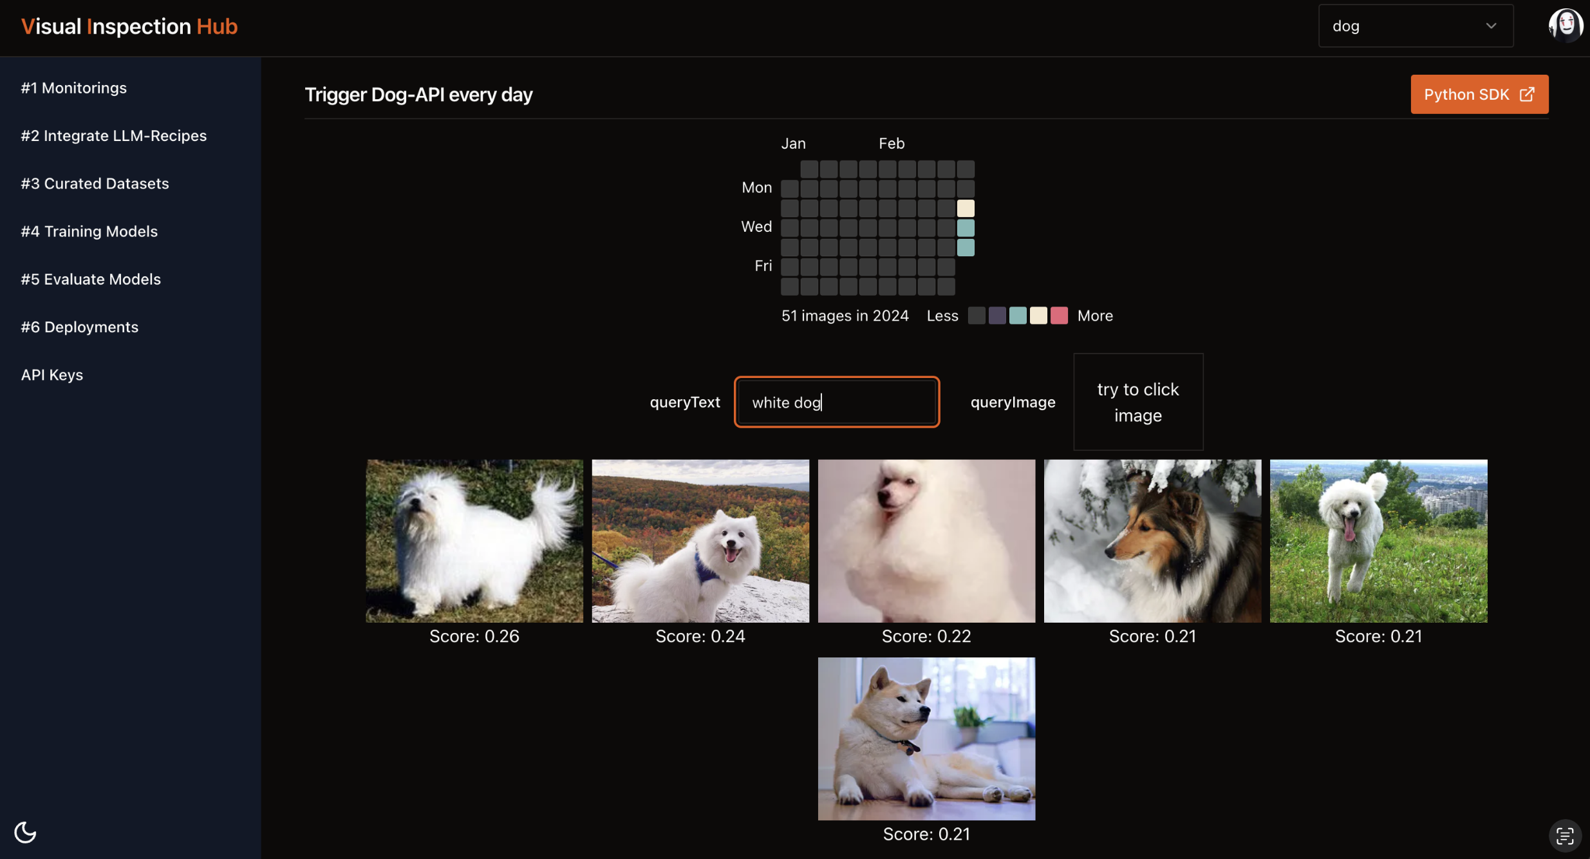Open the Akita lying down image
Image resolution: width=1590 pixels, height=859 pixels.
(926, 739)
